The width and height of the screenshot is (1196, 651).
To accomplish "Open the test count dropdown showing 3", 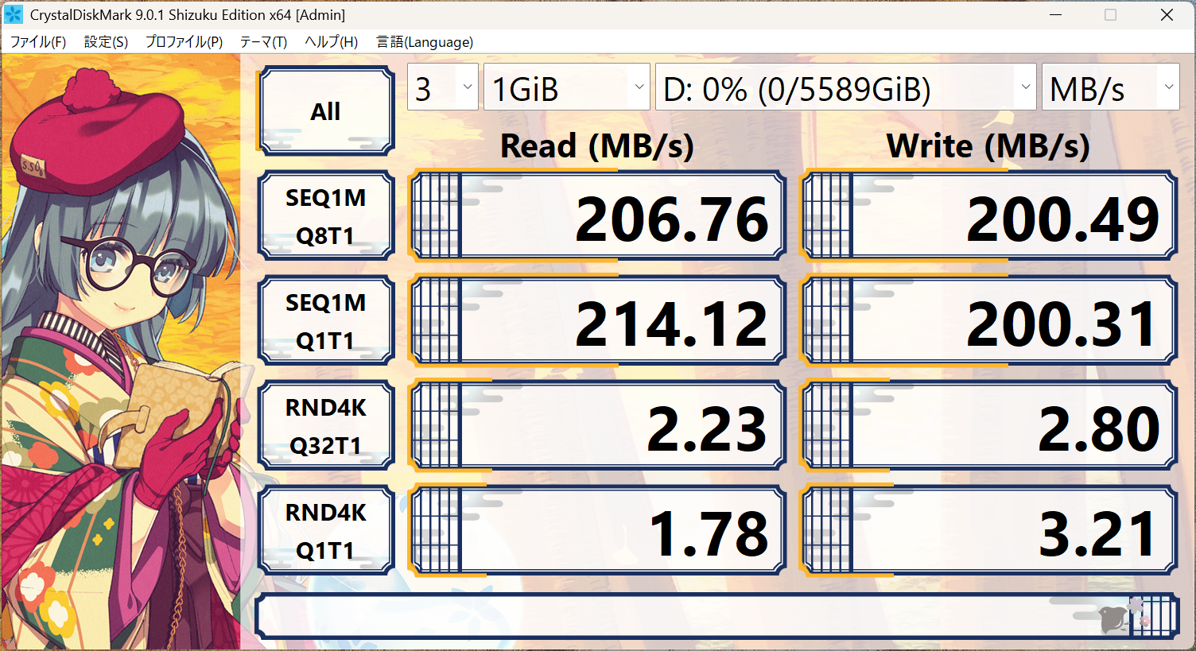I will [x=443, y=87].
